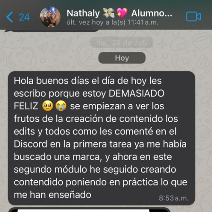
Task: Open the image message below the text bubble
Action: (x=89, y=210)
